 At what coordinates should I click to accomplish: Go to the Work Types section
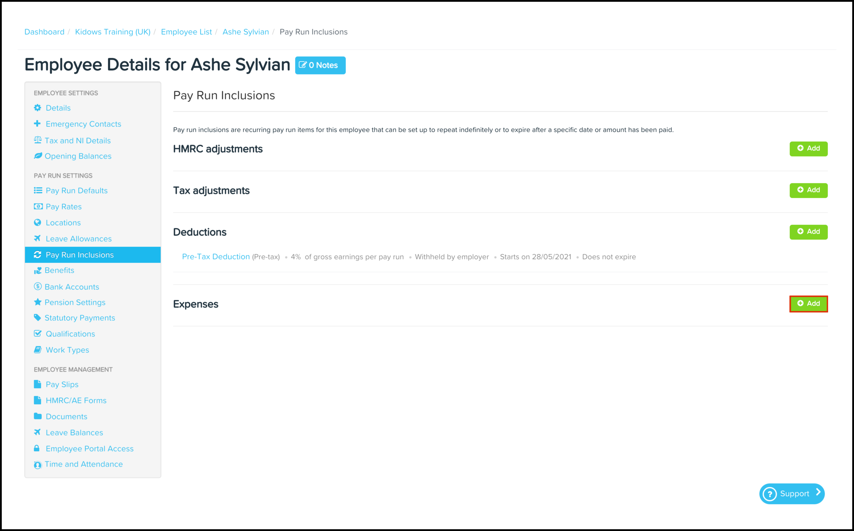68,350
